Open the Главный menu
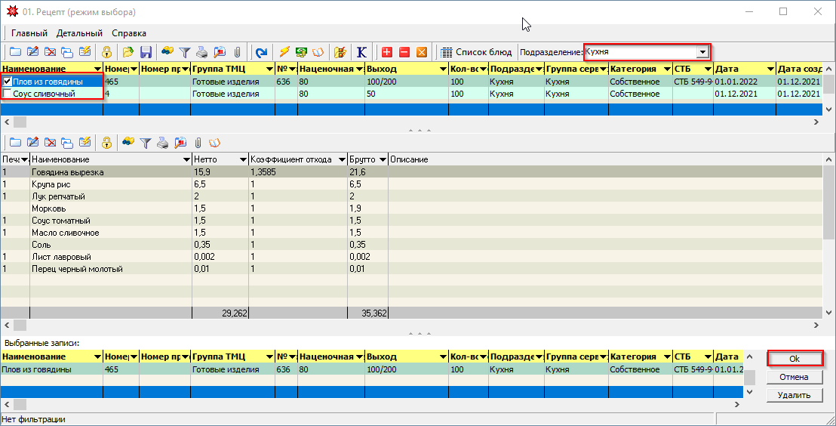 29,33
